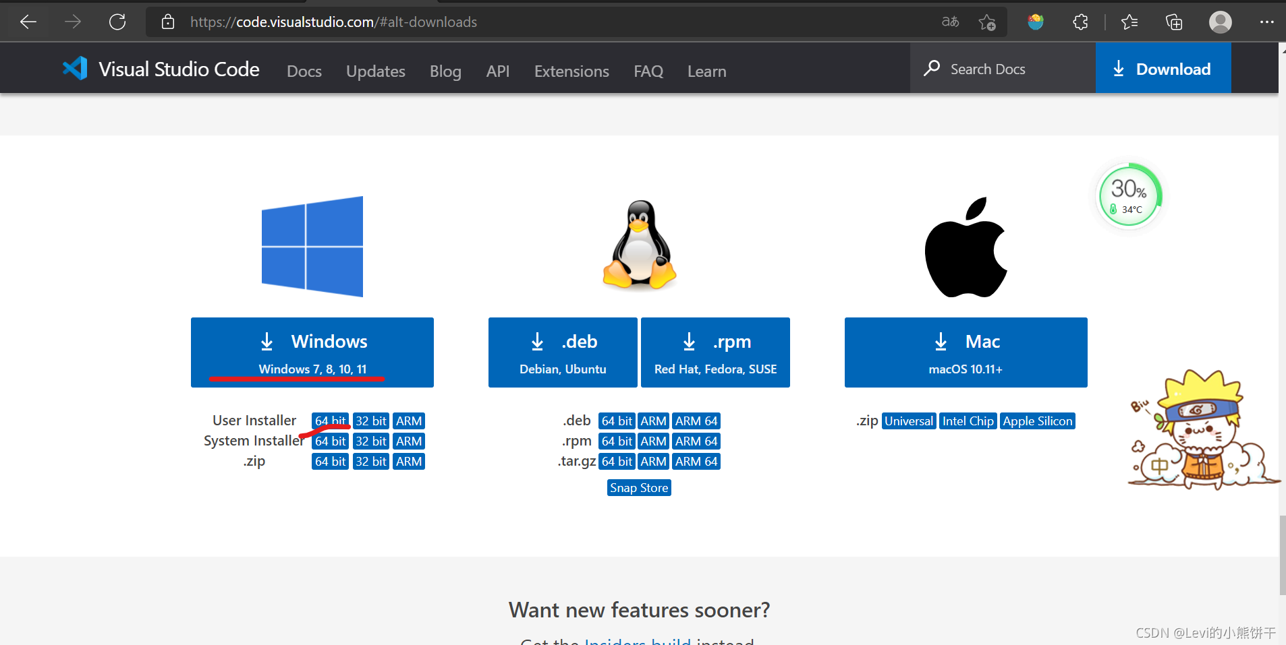1286x645 pixels.
Task: Download Mac .zip Intel Chip
Action: click(x=968, y=421)
